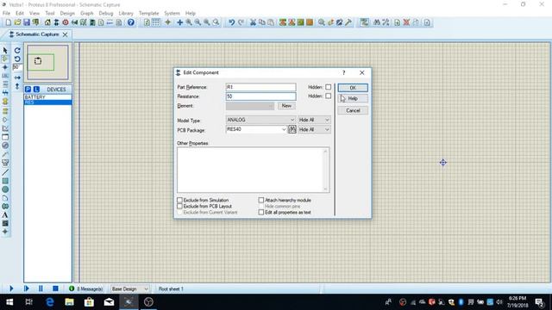Rotate the part anticlockwise
The image size is (552, 310).
click(17, 59)
